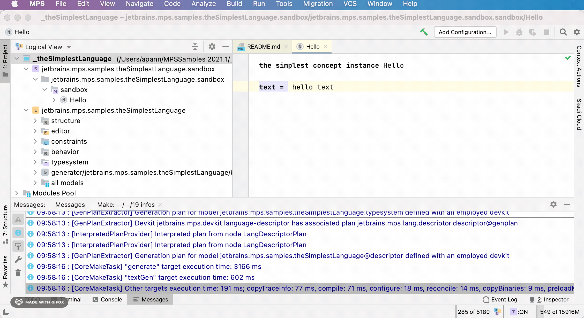Viewport: 584px width, 318px height.
Task: Open Messages panel settings gear
Action: click(x=553, y=204)
